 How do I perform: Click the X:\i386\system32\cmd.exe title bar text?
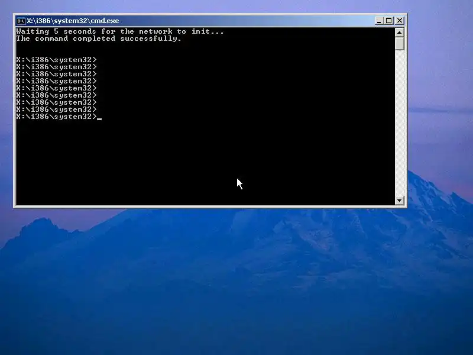click(73, 21)
